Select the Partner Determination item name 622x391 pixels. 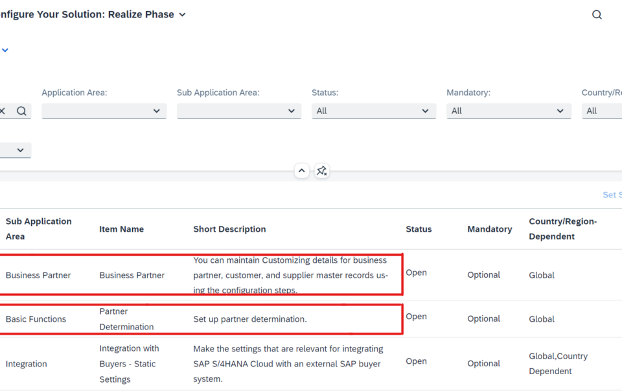(x=126, y=319)
